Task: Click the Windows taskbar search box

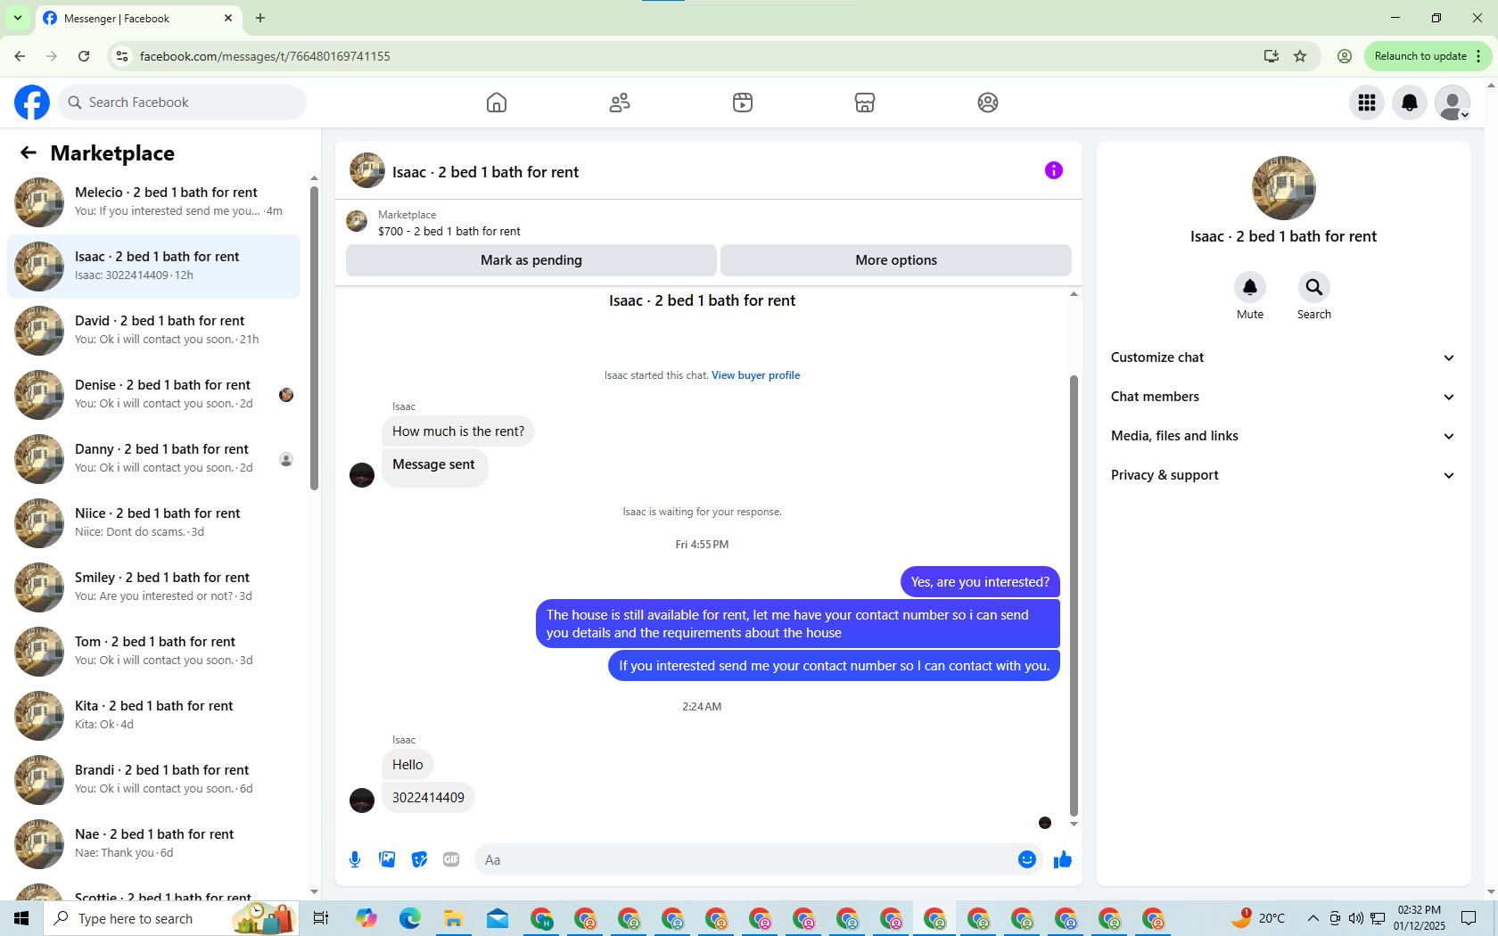Action: (x=171, y=918)
